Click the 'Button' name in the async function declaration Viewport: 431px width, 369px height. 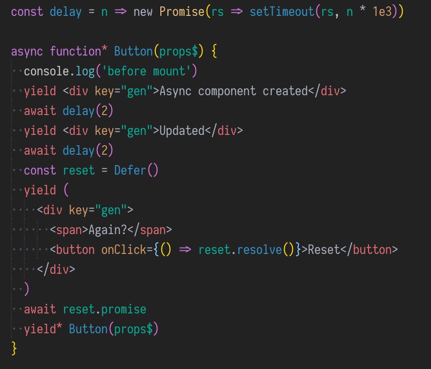(x=133, y=52)
